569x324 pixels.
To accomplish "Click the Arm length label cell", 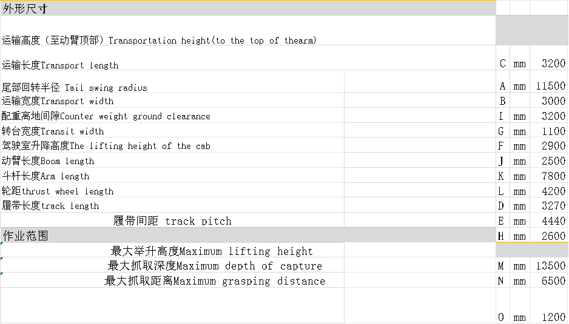I will point(45,176).
